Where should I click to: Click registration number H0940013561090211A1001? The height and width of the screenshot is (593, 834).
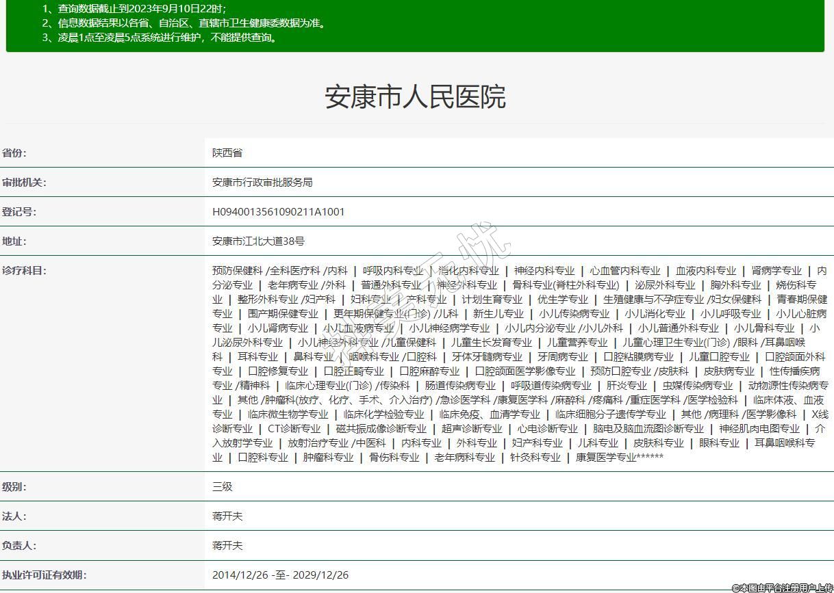pos(279,212)
